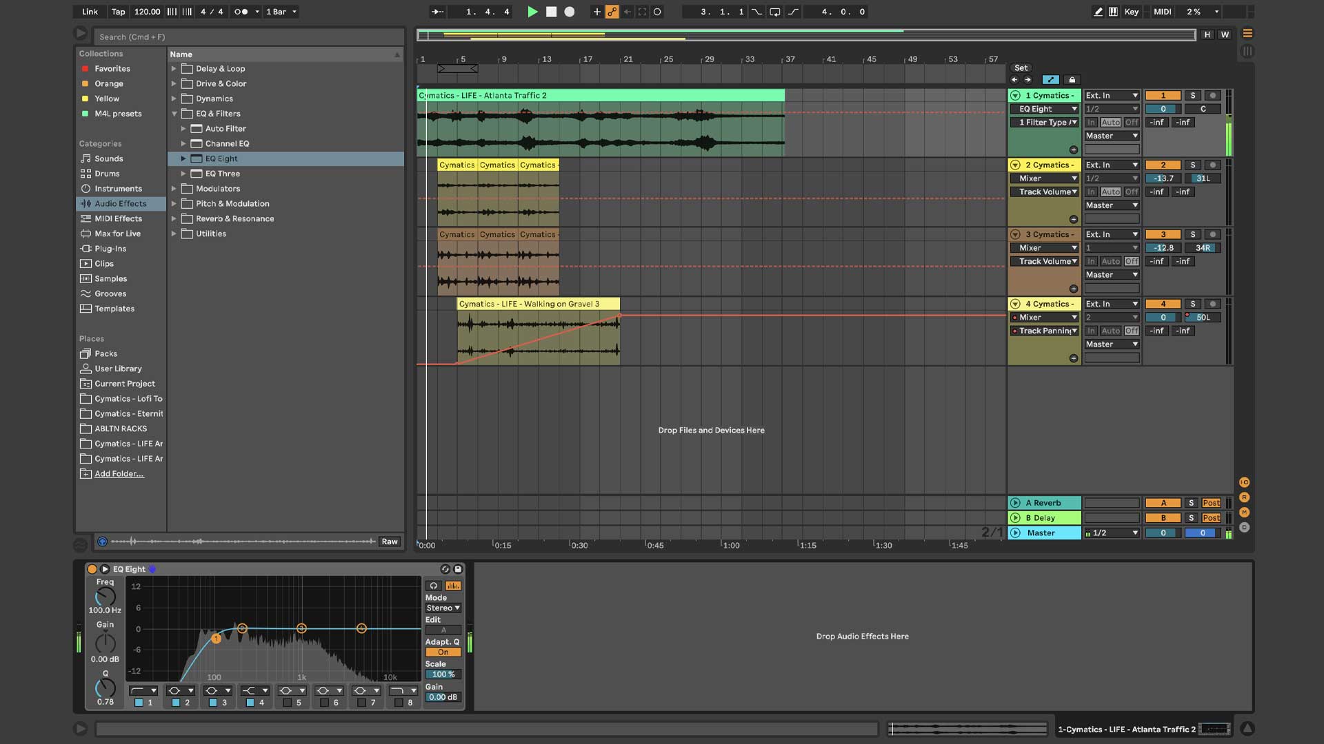Click the Arrangement Record button
1324x744 pixels.
(x=570, y=12)
